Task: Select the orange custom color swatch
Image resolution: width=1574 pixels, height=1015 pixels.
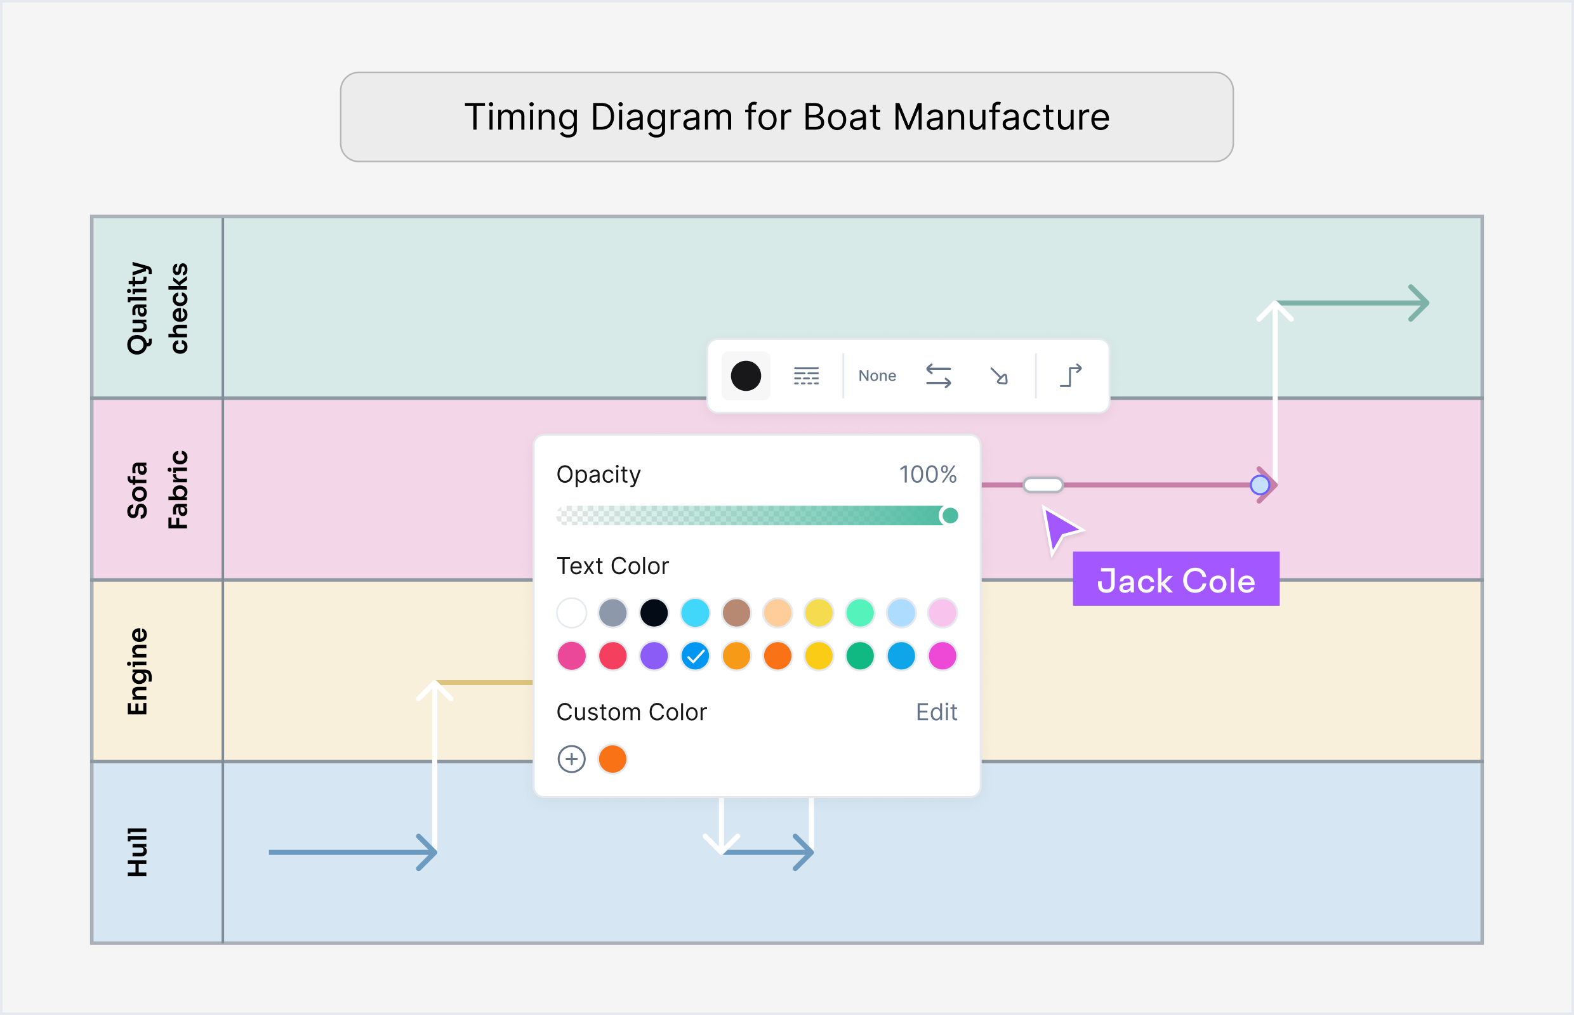Action: [612, 759]
